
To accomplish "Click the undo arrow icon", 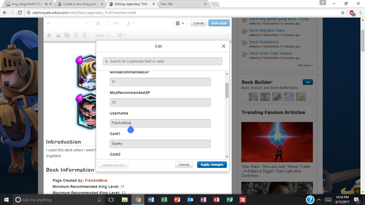I will tap(49, 23).
